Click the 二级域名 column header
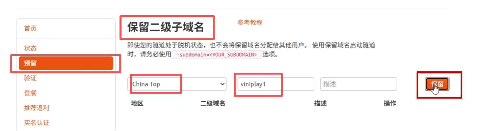The height and width of the screenshot is (131, 485). tap(213, 103)
